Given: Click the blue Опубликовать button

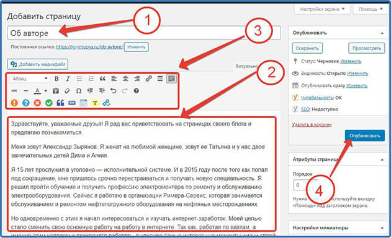Looking at the screenshot, I should 365,135.
